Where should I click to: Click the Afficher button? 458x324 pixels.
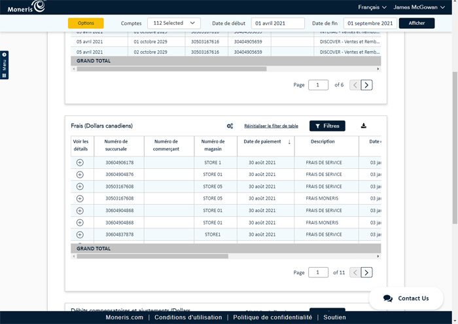coord(417,23)
